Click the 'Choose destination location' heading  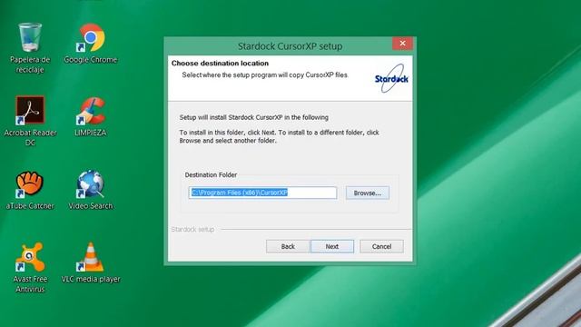220,63
